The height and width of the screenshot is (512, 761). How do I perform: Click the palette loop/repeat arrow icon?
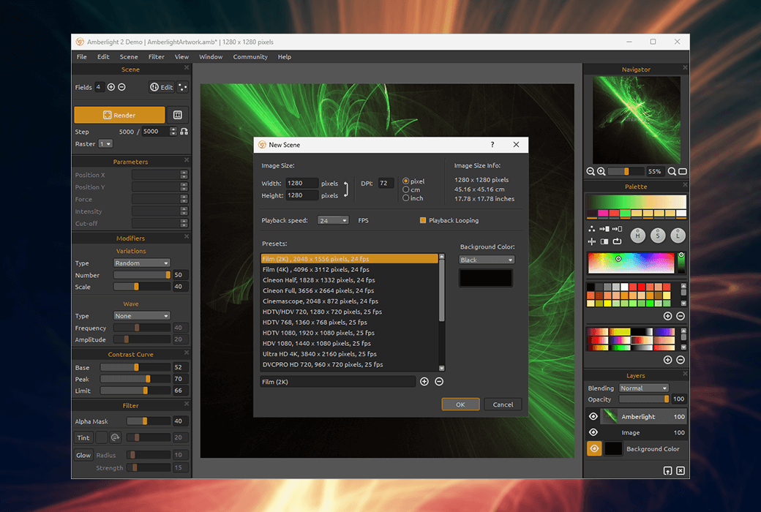point(618,241)
